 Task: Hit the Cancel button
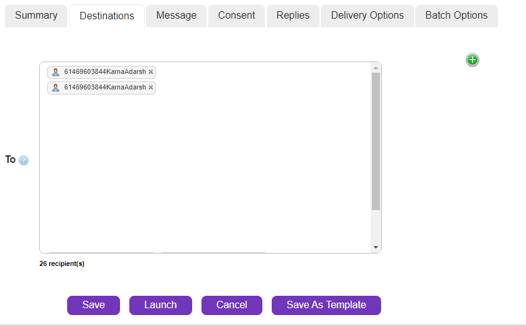(x=232, y=305)
